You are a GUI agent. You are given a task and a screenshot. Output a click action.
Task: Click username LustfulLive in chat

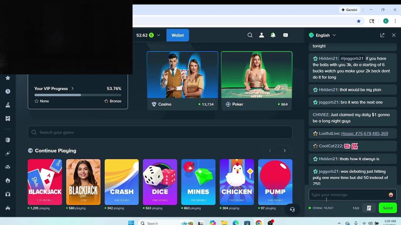pos(329,133)
